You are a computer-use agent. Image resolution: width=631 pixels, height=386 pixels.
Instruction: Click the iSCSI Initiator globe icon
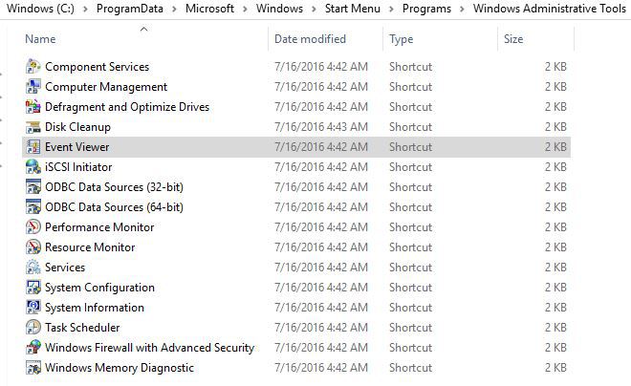point(33,167)
